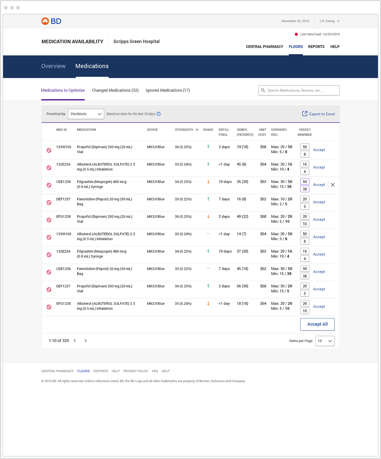Open the J.R. Ewing user menu

(329, 21)
